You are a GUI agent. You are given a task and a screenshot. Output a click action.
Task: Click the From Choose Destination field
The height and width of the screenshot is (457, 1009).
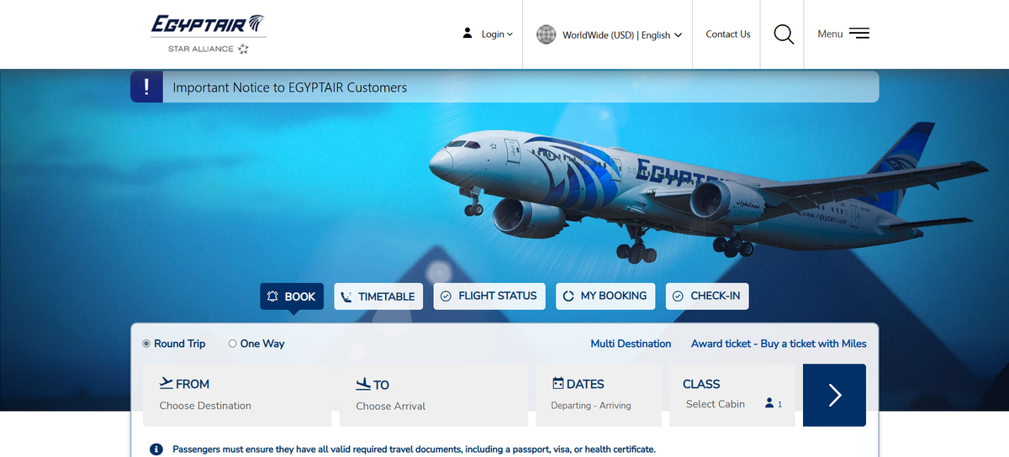pyautogui.click(x=237, y=395)
